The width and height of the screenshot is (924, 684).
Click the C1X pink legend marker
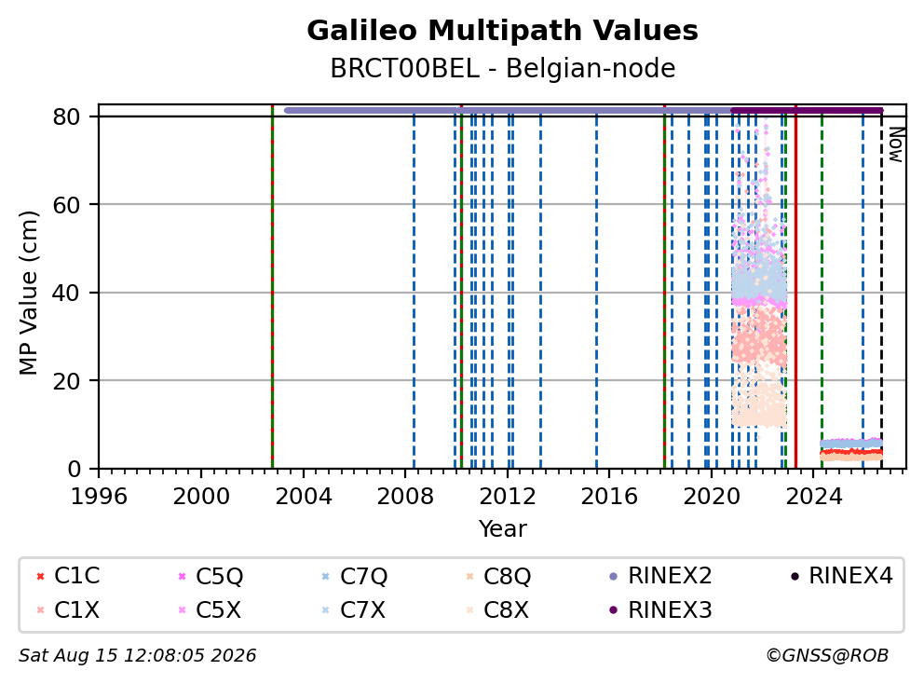pyautogui.click(x=40, y=609)
